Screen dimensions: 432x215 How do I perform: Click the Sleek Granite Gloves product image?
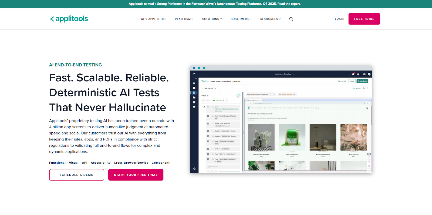(x=292, y=137)
